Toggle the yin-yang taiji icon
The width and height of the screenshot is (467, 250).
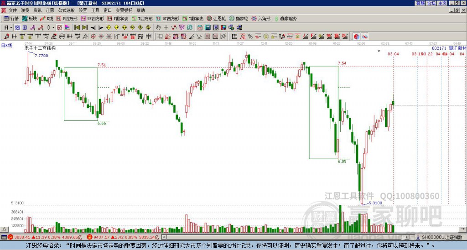click(357, 36)
